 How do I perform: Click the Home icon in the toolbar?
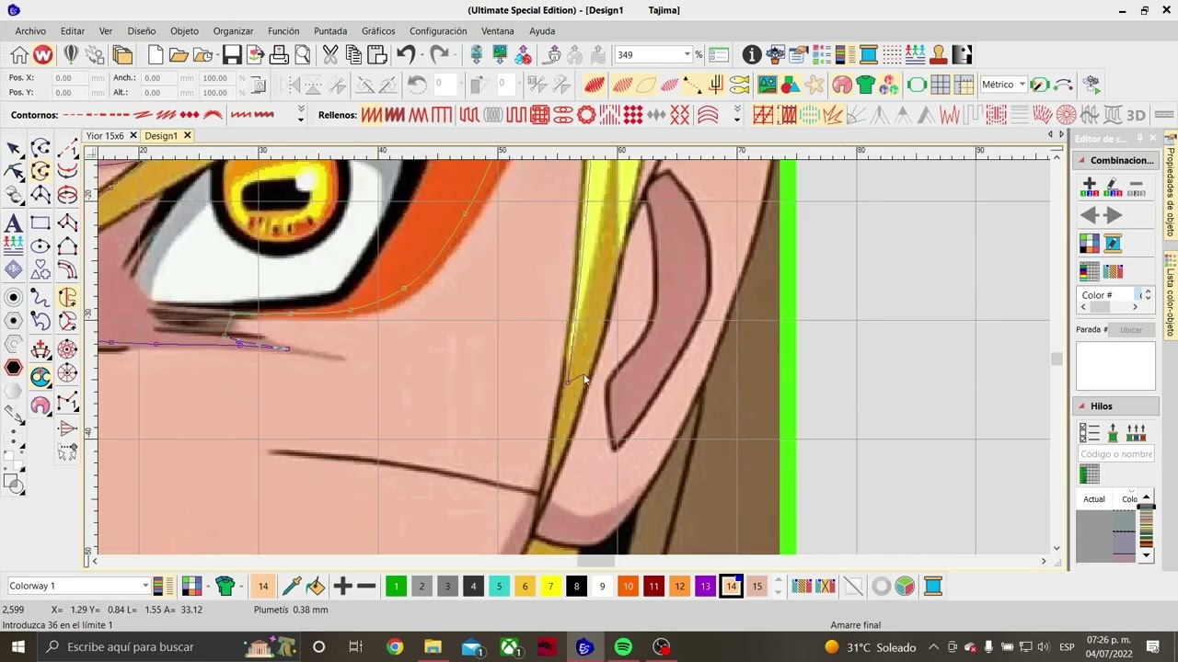click(x=18, y=55)
